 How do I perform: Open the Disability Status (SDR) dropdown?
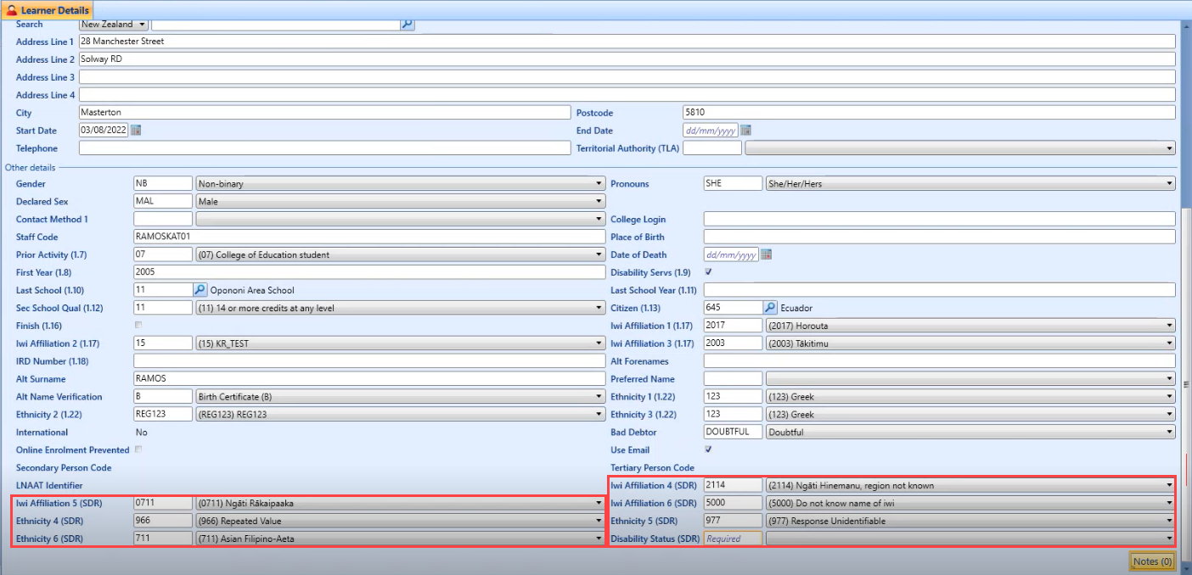pos(970,539)
